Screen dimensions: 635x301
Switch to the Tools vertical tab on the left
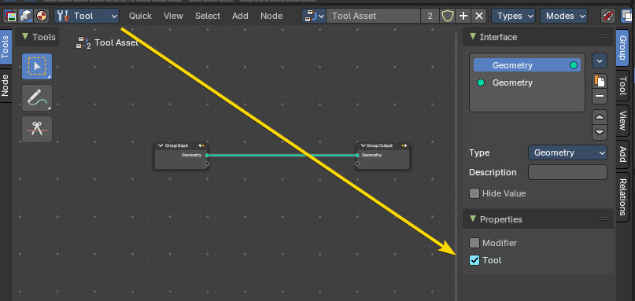tap(6, 47)
